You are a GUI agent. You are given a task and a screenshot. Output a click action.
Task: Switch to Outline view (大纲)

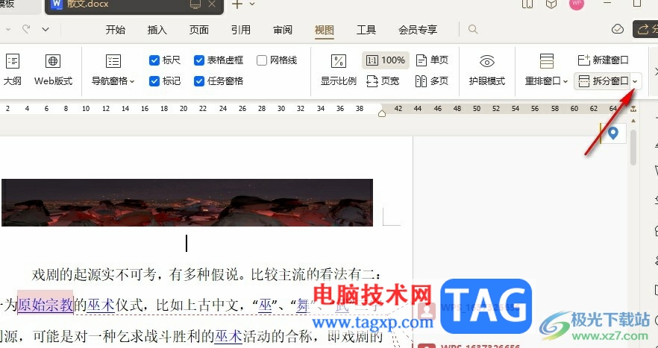(x=13, y=69)
